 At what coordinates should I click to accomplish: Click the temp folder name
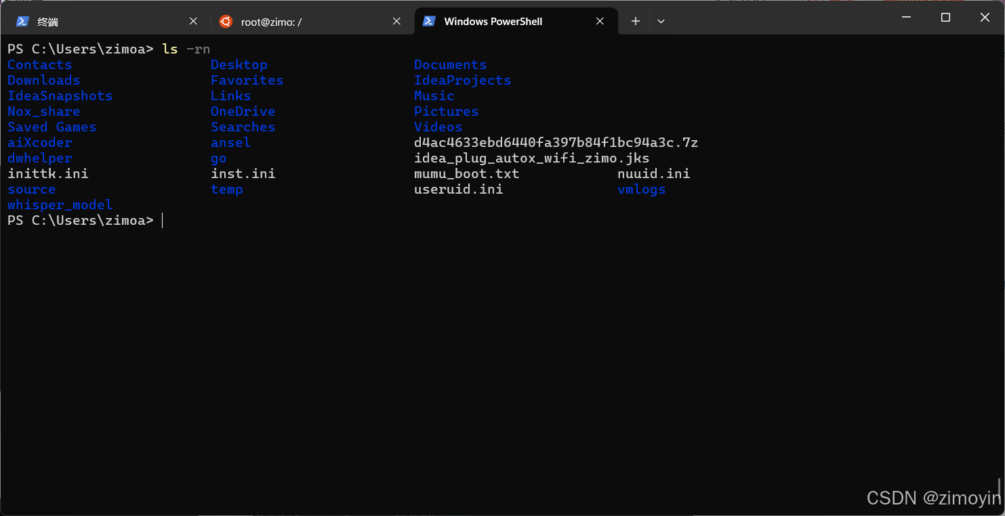(x=226, y=190)
